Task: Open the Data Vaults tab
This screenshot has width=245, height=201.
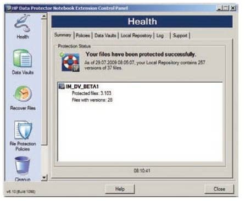Action: click(105, 35)
